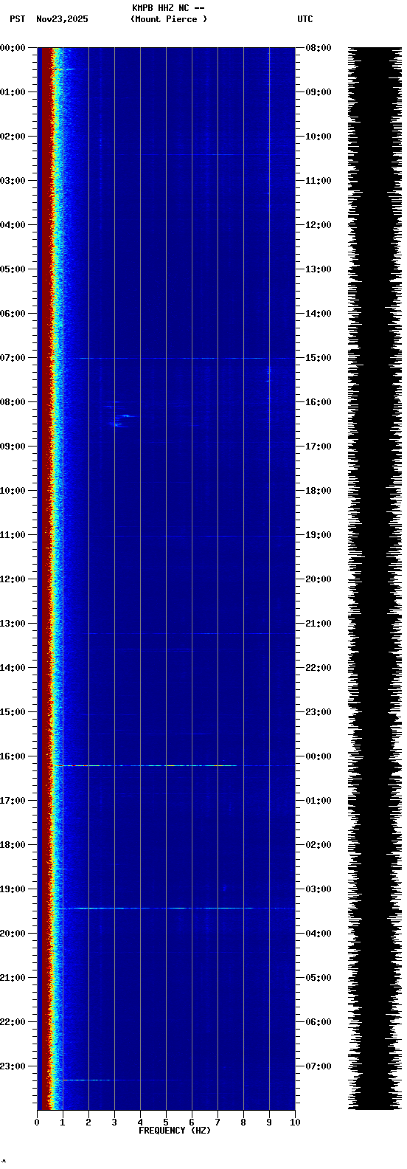Click the 5 Hz frequency tick label

(166, 1123)
